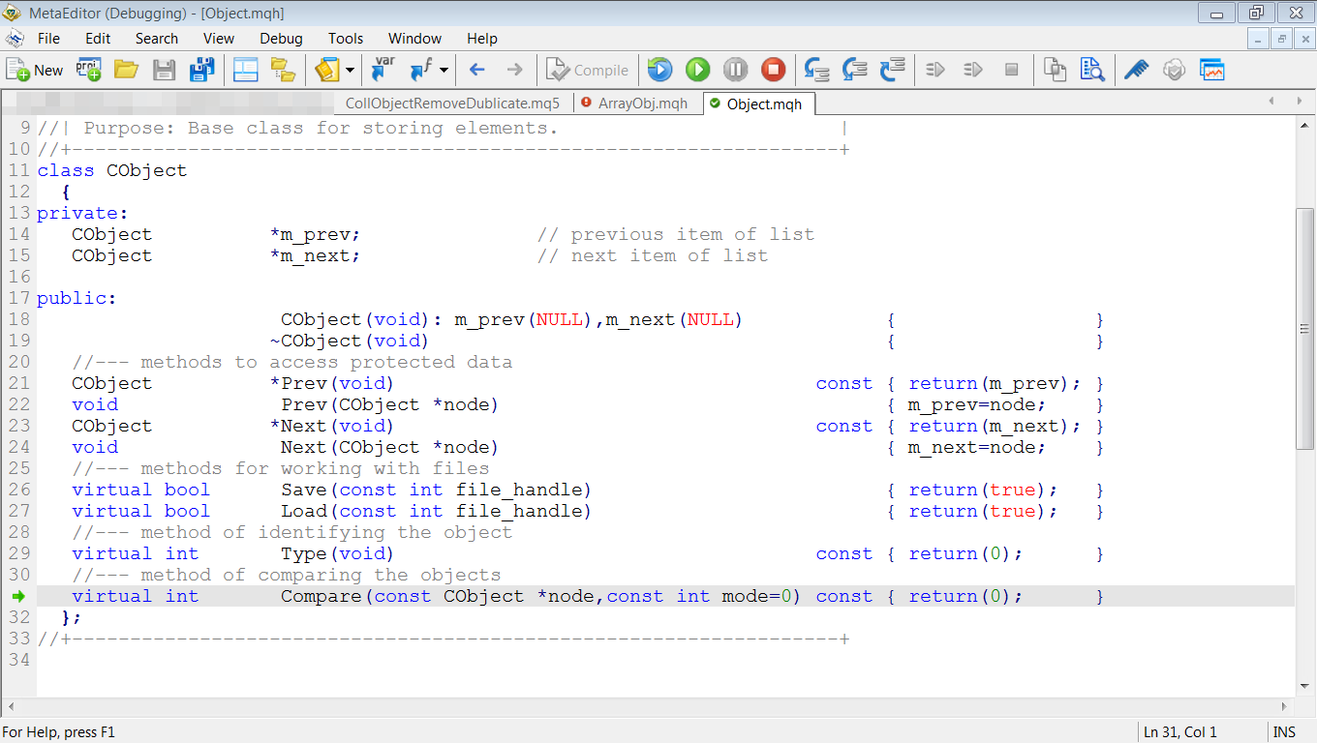Screen dimensions: 1317x743
Task: Open find in files magnifier icon
Action: [x=1093, y=70]
